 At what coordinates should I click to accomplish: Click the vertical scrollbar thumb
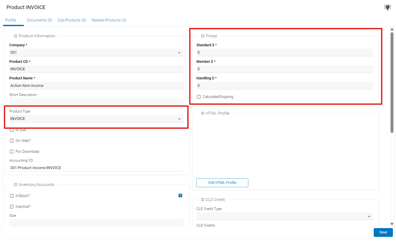[x=392, y=82]
